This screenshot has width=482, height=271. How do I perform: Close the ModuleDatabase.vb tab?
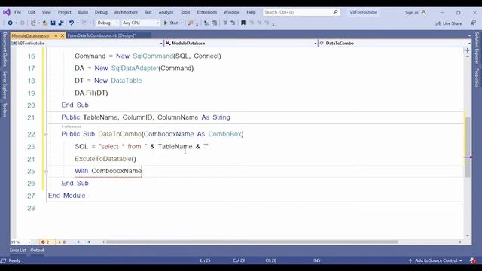click(62, 36)
